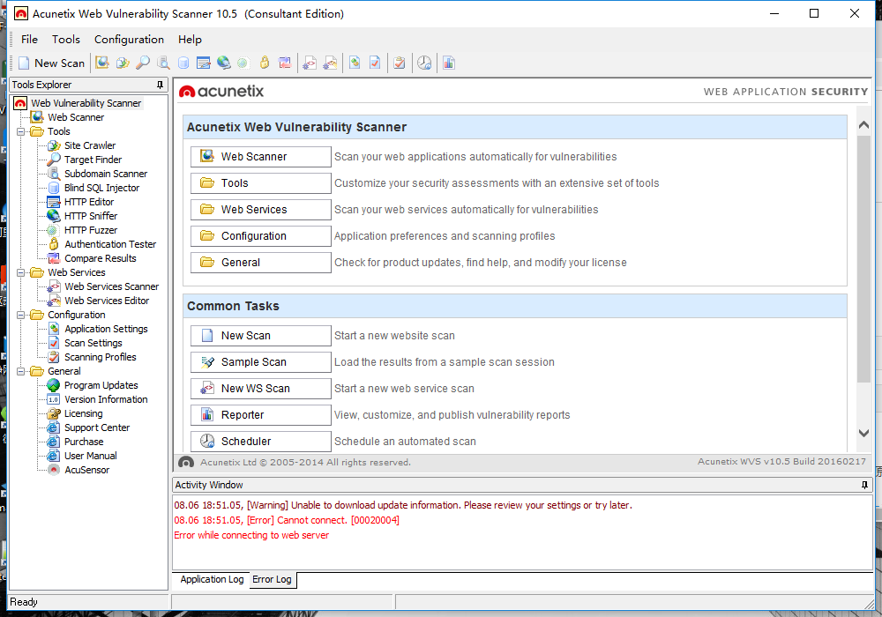Open the File menu

(29, 40)
